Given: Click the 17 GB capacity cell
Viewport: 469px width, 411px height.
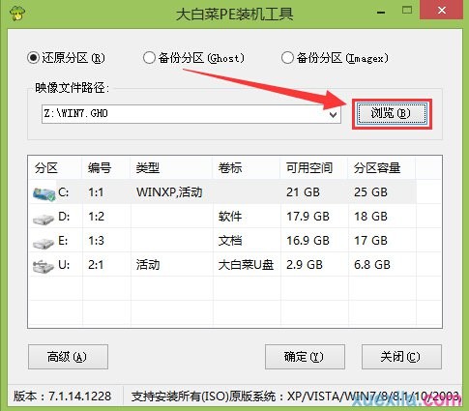Looking at the screenshot, I should click(x=370, y=241).
